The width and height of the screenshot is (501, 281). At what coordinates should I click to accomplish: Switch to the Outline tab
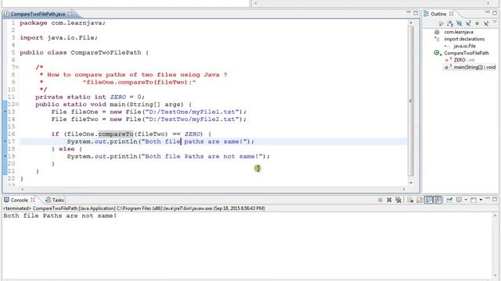[438, 14]
